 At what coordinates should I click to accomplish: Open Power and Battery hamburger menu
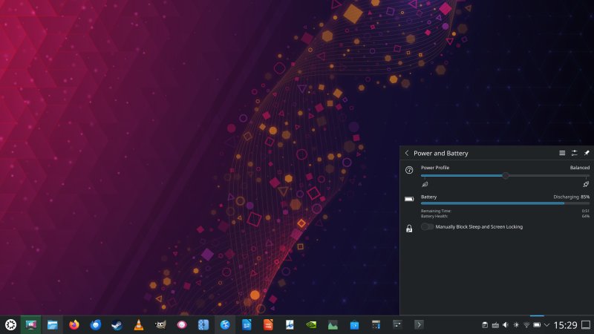562,153
